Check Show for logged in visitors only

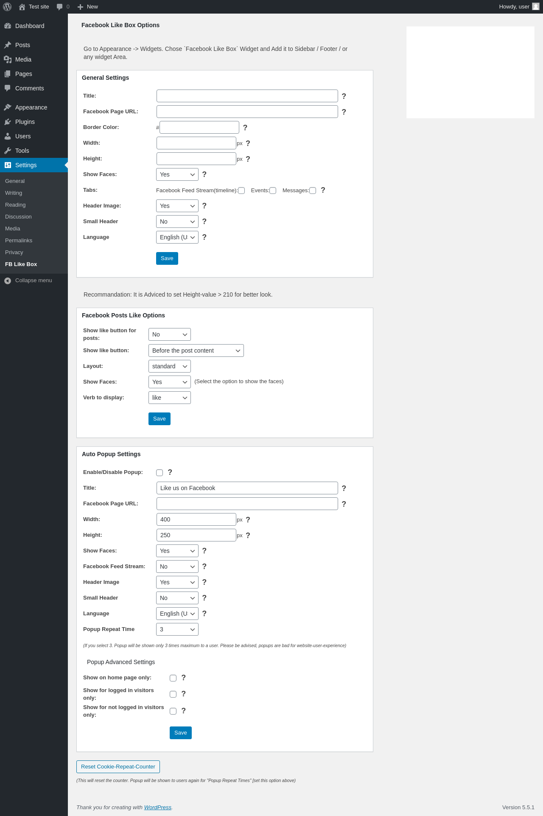click(173, 694)
